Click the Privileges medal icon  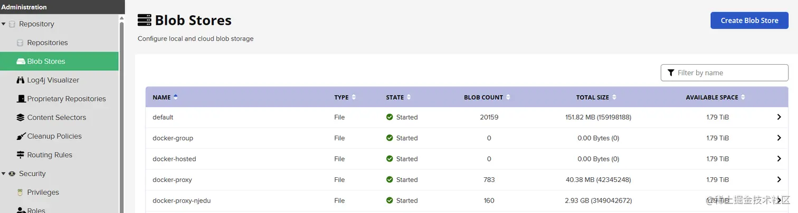click(21, 192)
